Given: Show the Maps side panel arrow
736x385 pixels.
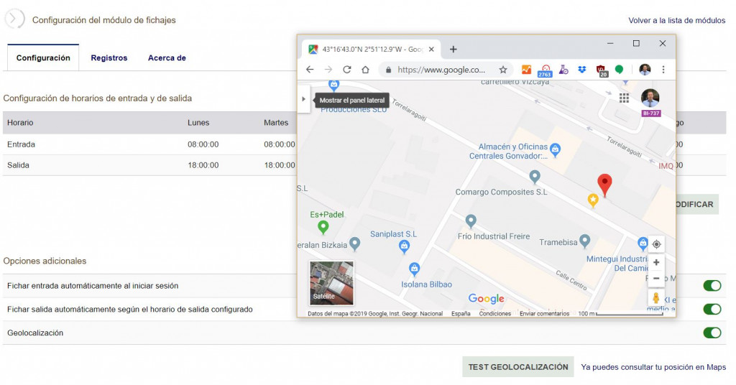Looking at the screenshot, I should click(303, 100).
